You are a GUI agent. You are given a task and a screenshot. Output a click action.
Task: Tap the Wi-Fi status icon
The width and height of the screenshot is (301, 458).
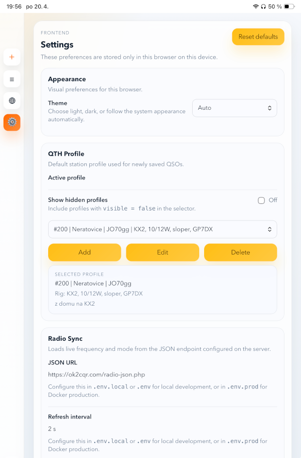click(256, 7)
